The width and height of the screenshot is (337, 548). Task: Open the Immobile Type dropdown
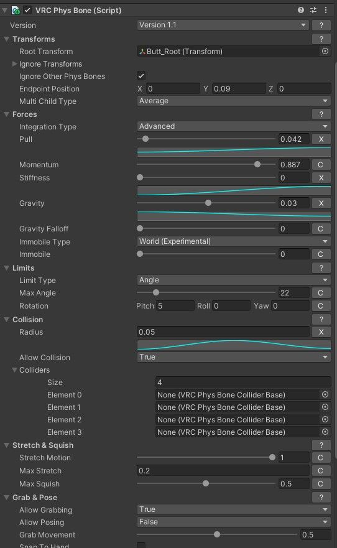click(234, 241)
